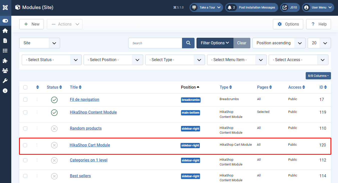Viewport: 338px width, 183px height.
Task: Open the System sidebar wrench icon
Action: (x=5, y=81)
